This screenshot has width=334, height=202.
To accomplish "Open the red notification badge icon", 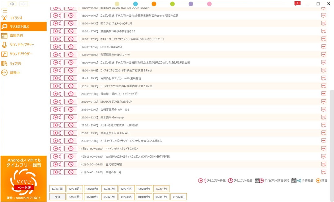I will pos(298,3).
